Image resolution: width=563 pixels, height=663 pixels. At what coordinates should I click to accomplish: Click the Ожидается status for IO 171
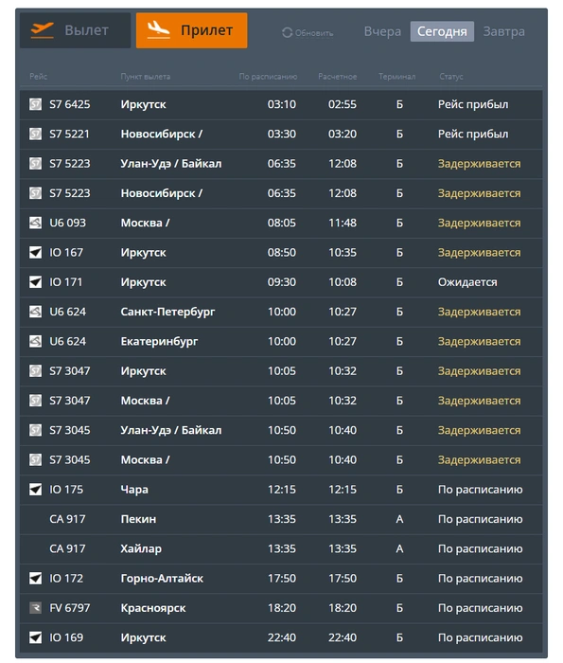point(467,282)
